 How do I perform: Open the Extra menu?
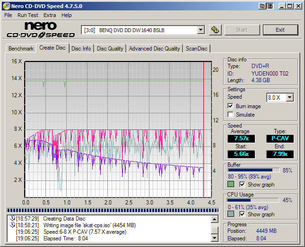[x=50, y=15]
